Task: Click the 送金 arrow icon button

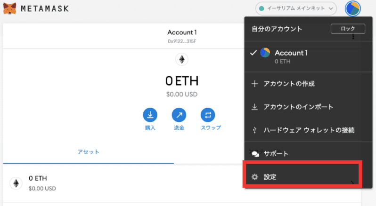Action: tap(179, 115)
